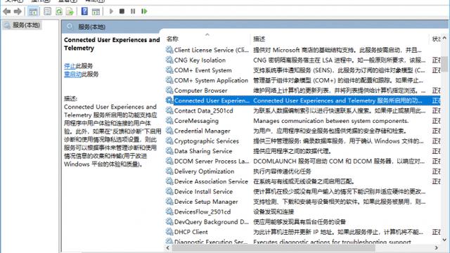This screenshot has height=253, width=450.
Task: Select the Data Sharing Service name
Action: (x=203, y=151)
